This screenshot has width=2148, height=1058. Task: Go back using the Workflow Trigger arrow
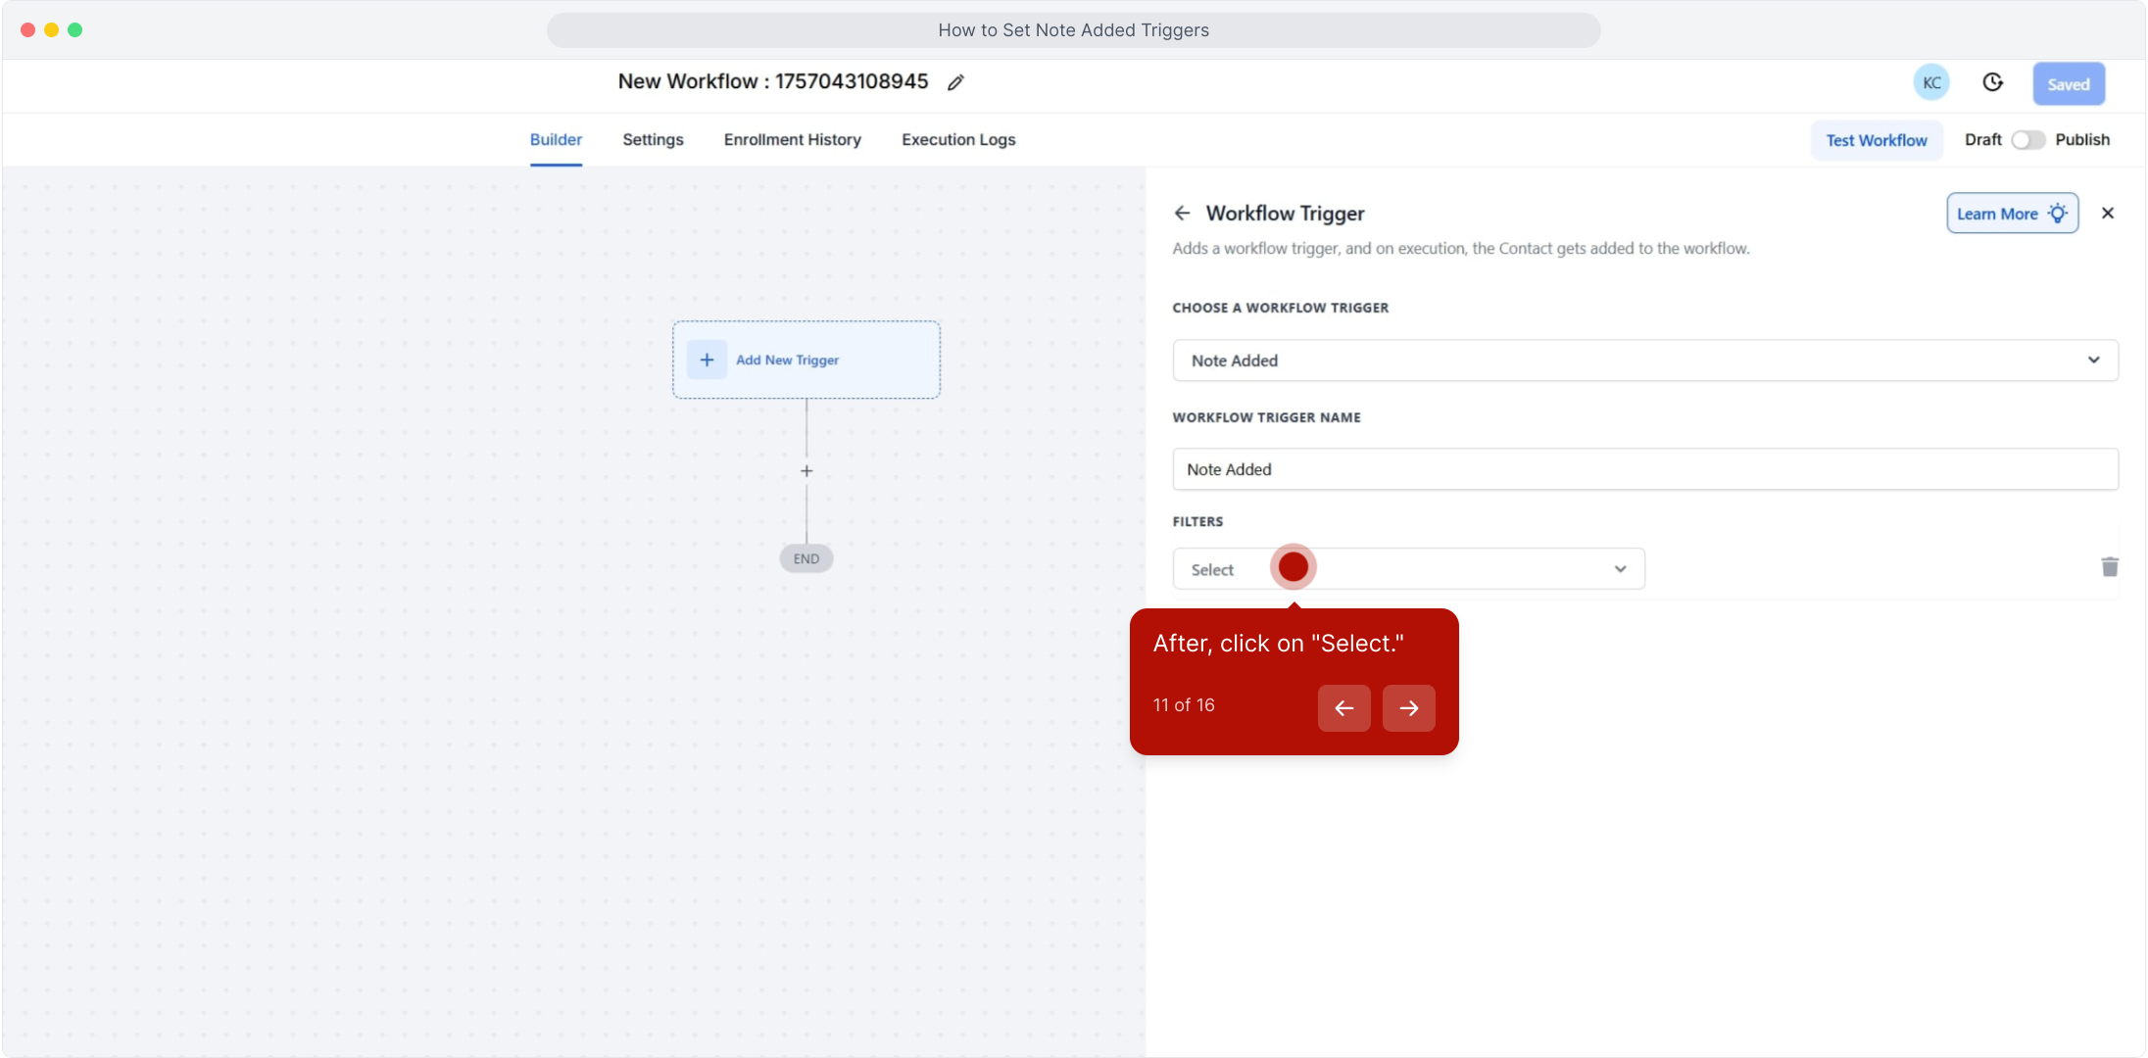click(1182, 214)
